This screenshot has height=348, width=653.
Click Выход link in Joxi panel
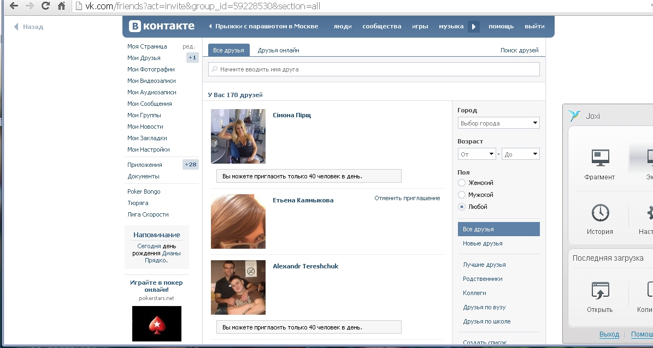click(x=609, y=334)
